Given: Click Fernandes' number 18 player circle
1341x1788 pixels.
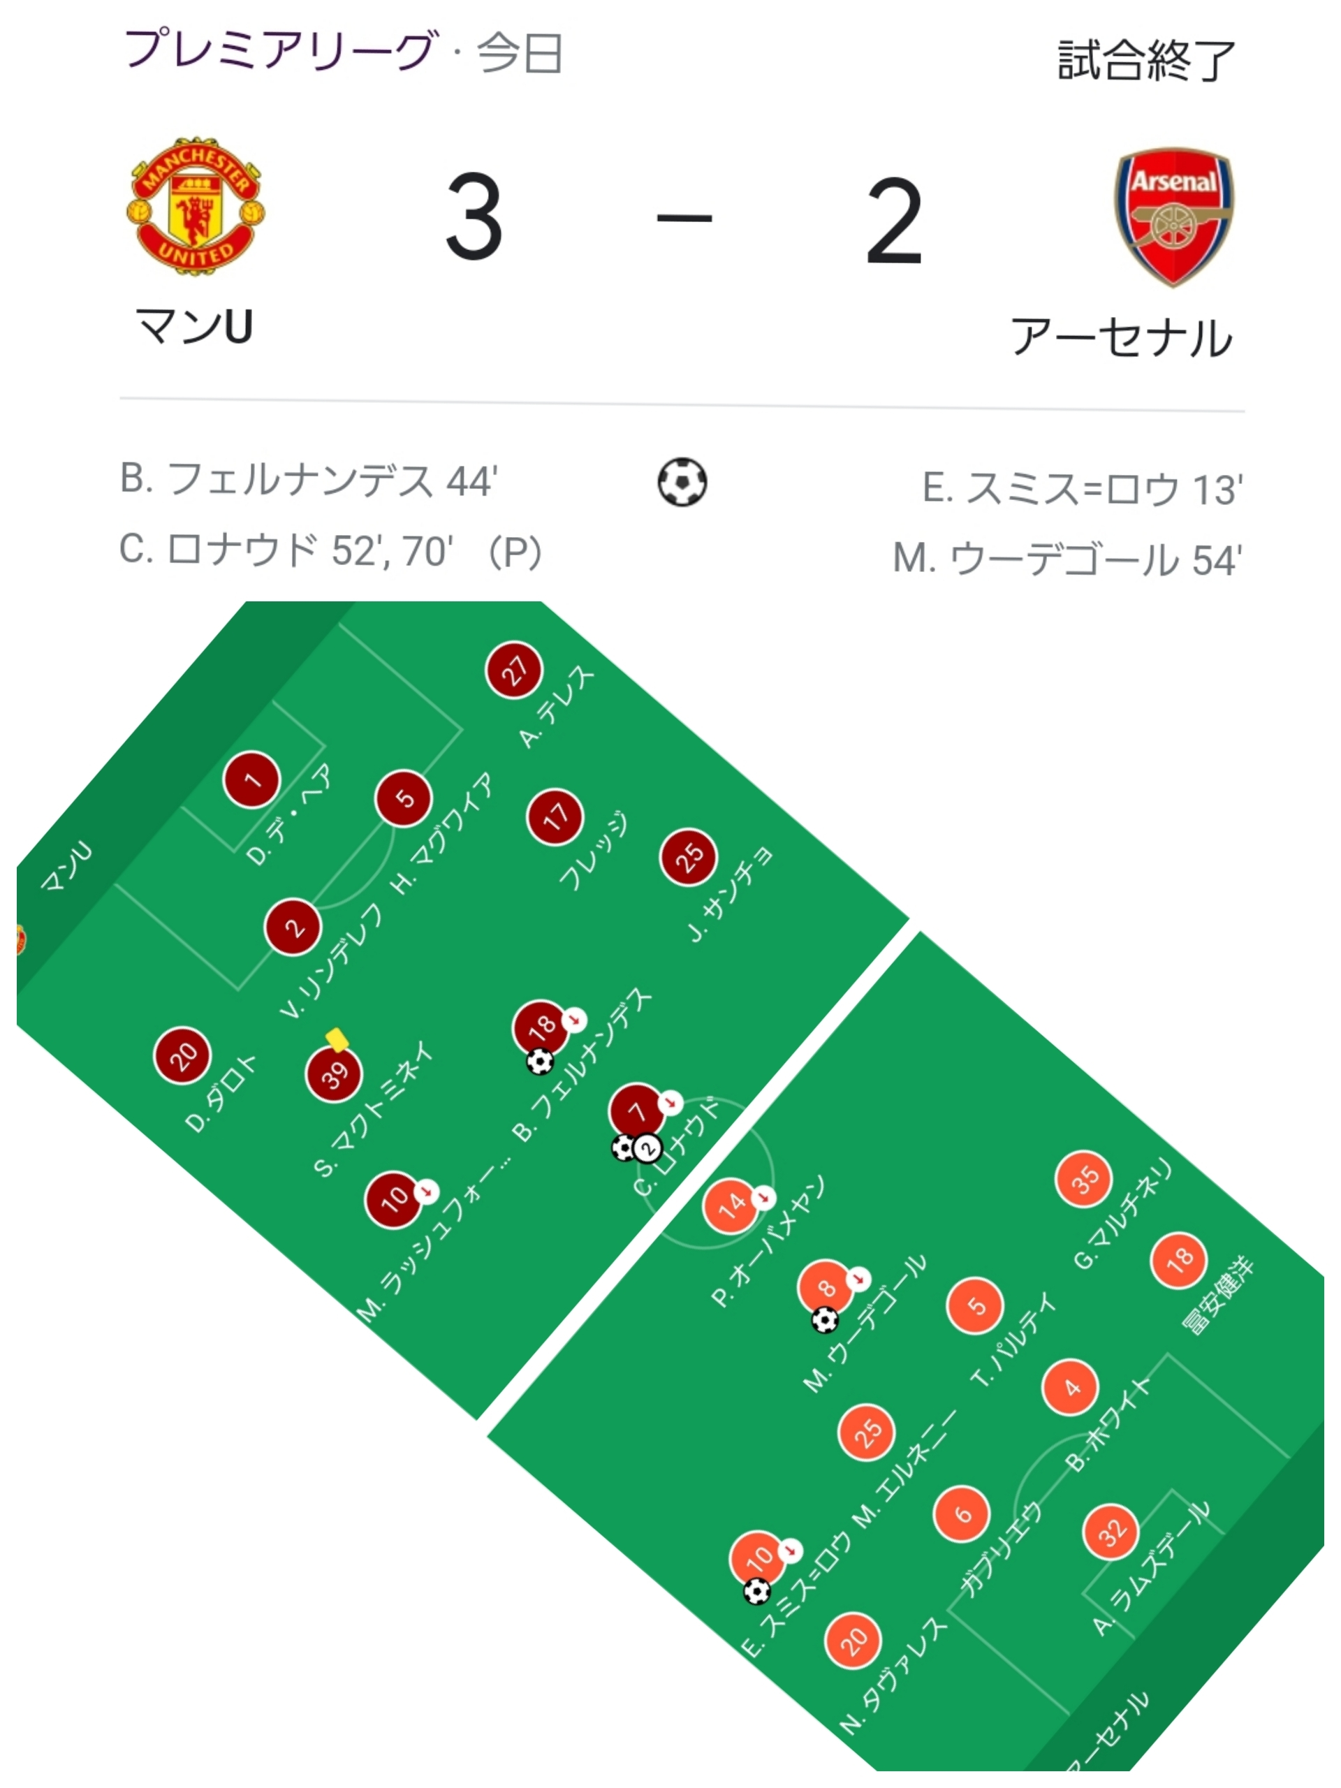Looking at the screenshot, I should point(541,1029).
